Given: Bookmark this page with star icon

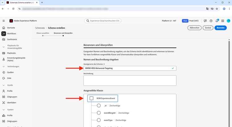Looking at the screenshot, I should (x=217, y=9).
